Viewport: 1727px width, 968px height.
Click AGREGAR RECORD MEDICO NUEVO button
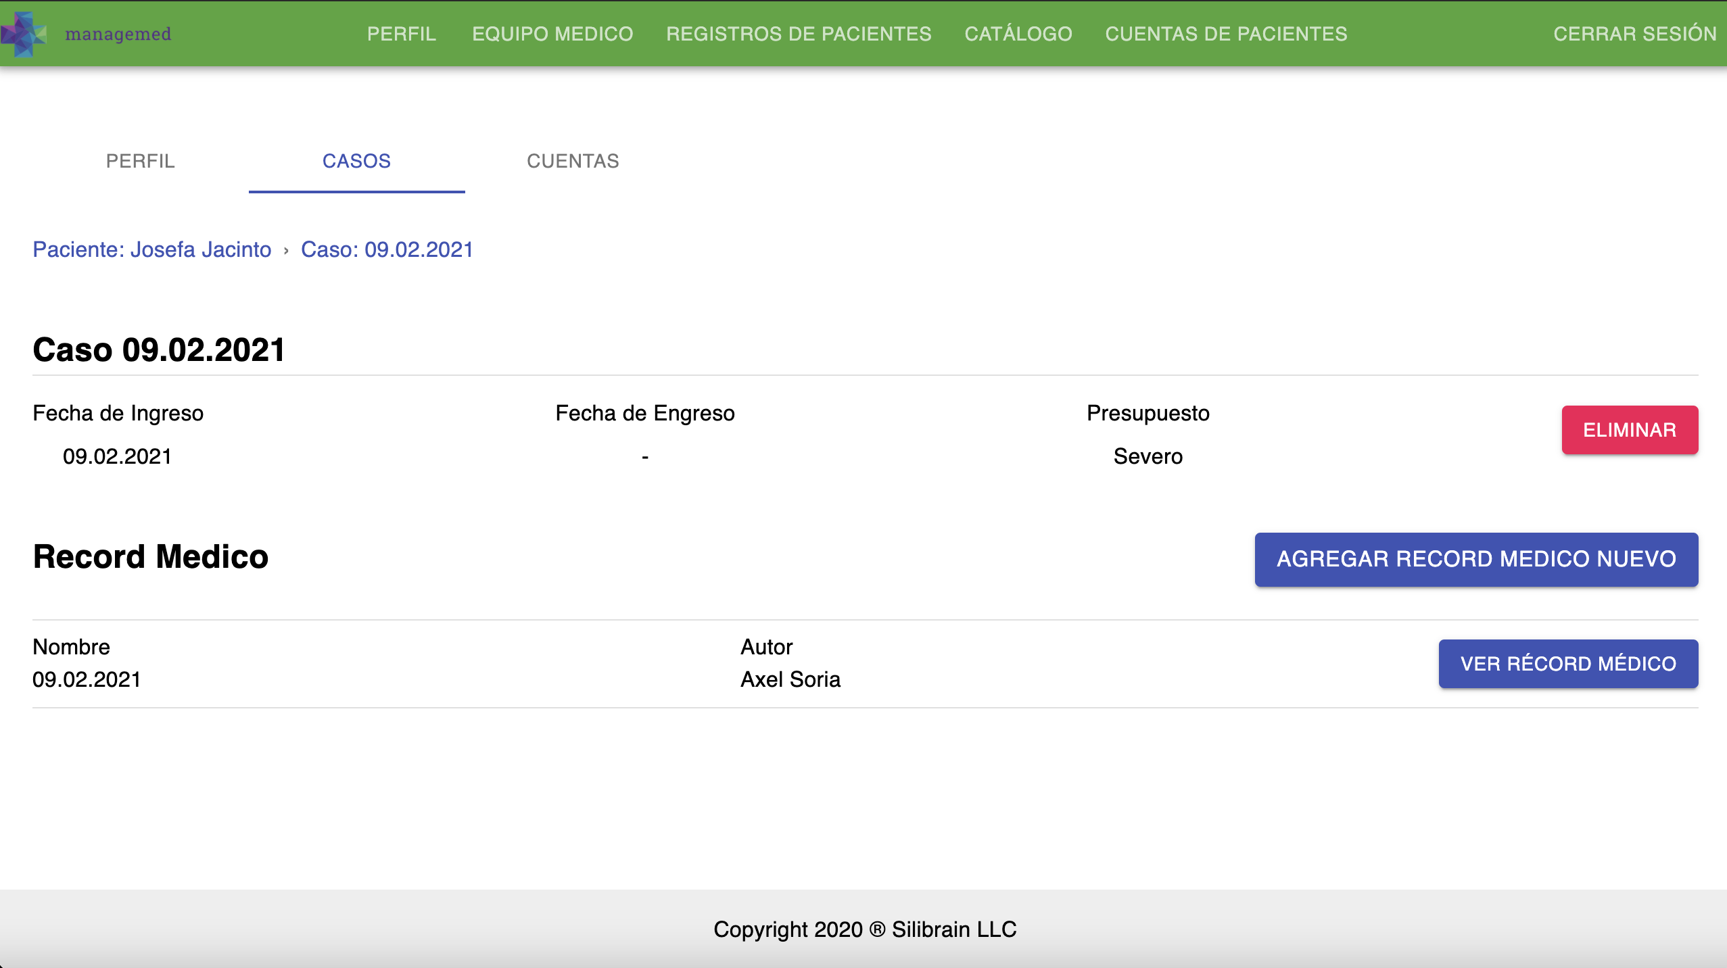(1476, 559)
